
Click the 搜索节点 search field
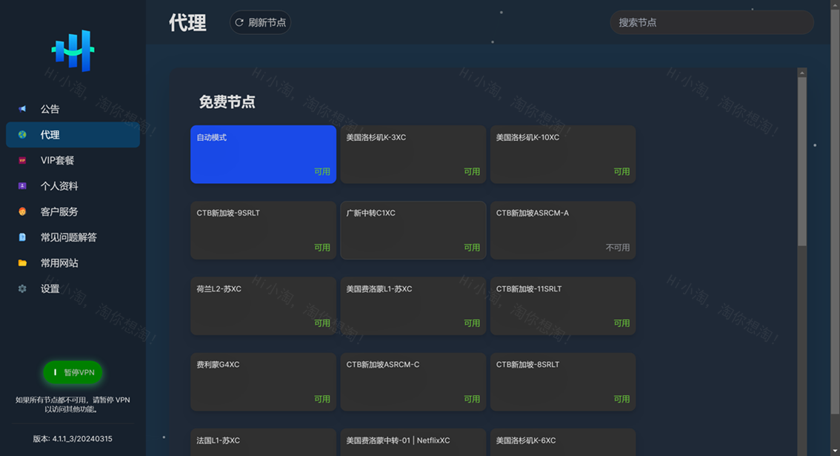tap(711, 22)
